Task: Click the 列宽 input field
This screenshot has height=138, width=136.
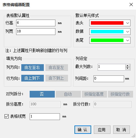Action: click(x=36, y=31)
